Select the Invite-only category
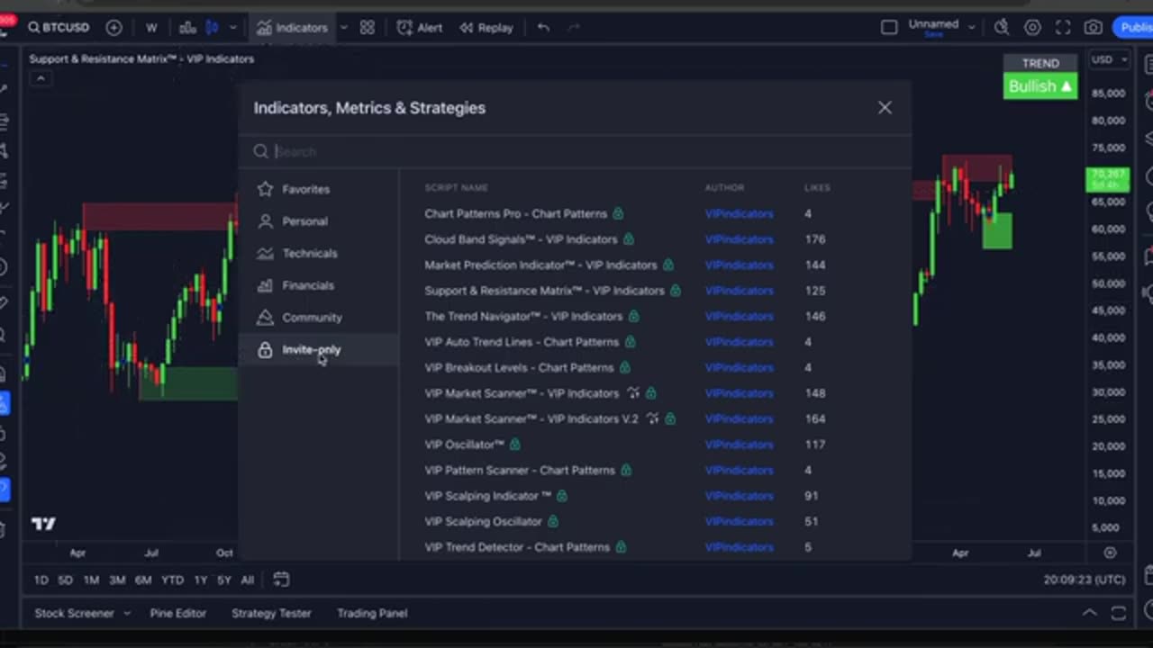Screen dimensions: 1153x648 click(318, 349)
